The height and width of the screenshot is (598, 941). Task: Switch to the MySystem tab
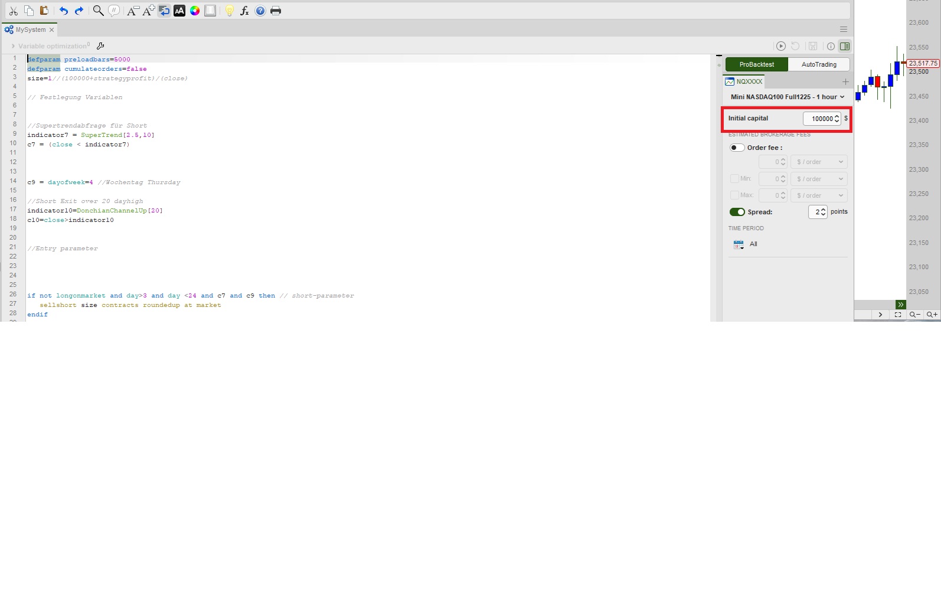point(30,30)
